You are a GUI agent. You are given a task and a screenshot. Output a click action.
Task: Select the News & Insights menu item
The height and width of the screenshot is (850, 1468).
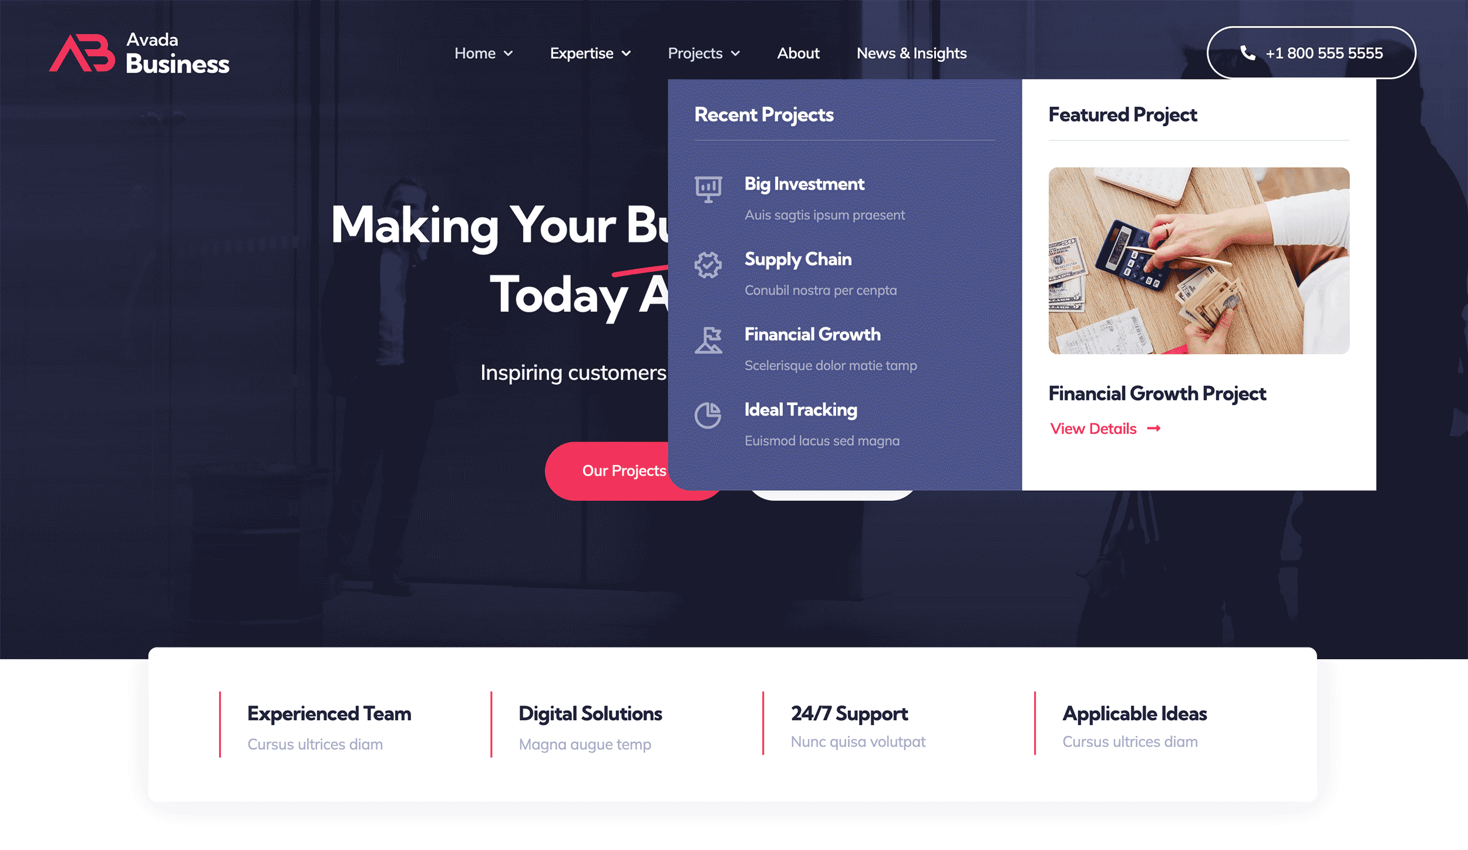pos(910,53)
